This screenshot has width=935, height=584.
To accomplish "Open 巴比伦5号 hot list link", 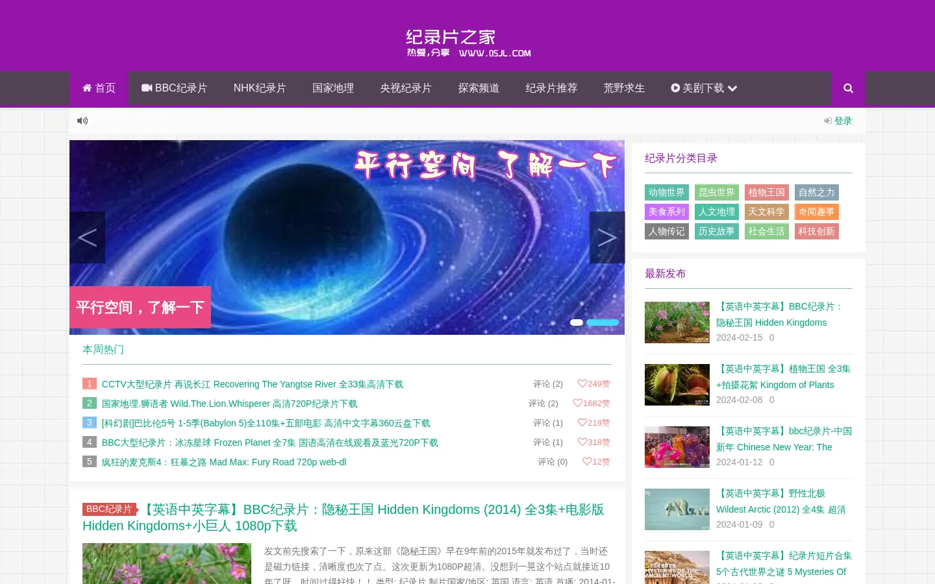I will point(266,423).
